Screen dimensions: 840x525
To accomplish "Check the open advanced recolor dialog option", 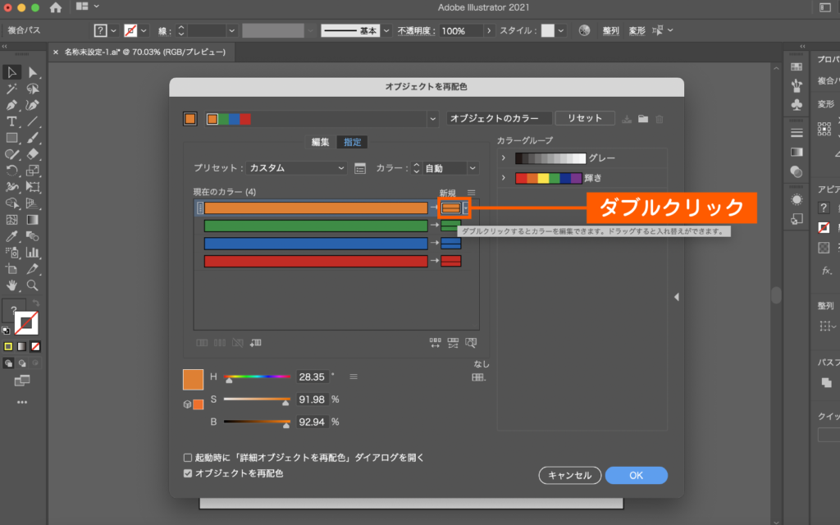I will click(x=188, y=456).
